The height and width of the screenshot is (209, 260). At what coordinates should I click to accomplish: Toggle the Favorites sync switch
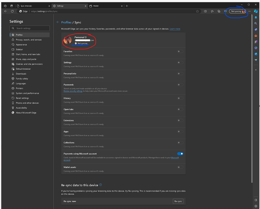click(180, 51)
